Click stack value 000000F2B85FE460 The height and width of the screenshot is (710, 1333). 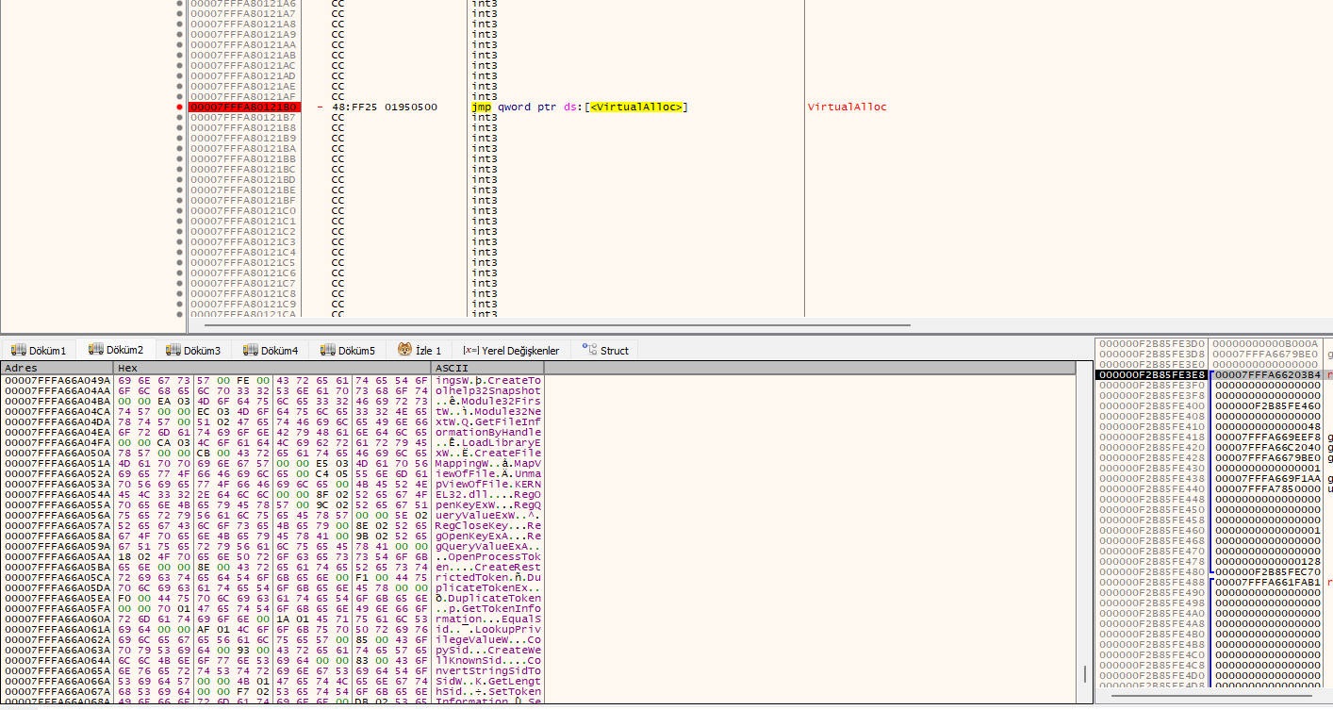(x=1267, y=406)
